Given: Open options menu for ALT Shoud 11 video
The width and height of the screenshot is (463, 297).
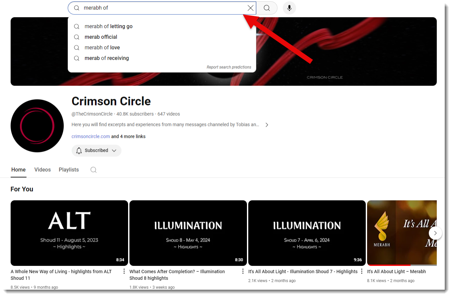Looking at the screenshot, I should pos(124,271).
